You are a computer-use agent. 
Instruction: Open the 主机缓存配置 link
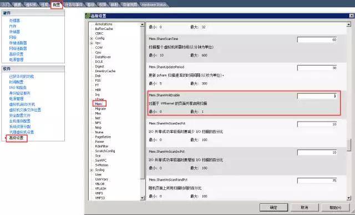pos(20,121)
